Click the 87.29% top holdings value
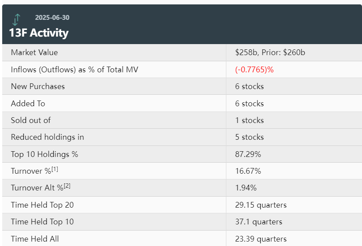The width and height of the screenshot is (362, 246). click(x=248, y=154)
